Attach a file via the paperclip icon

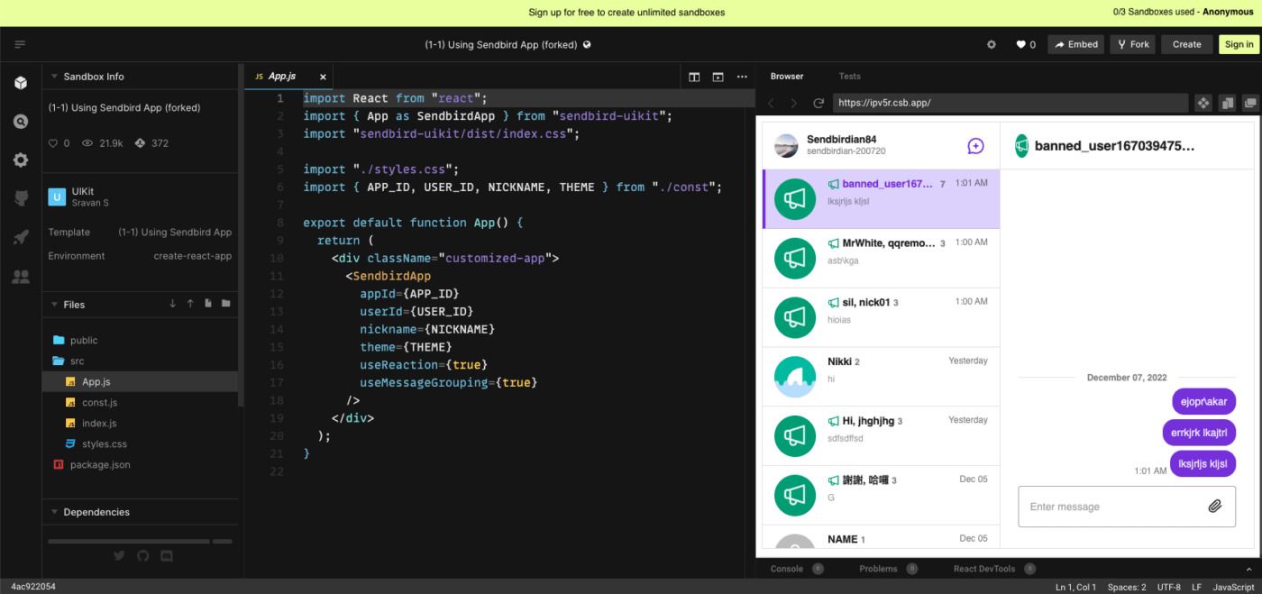tap(1213, 506)
